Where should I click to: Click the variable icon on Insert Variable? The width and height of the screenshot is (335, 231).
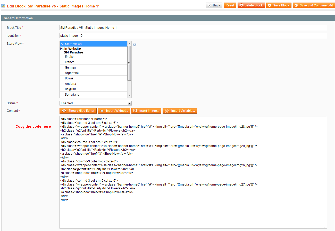point(167,111)
